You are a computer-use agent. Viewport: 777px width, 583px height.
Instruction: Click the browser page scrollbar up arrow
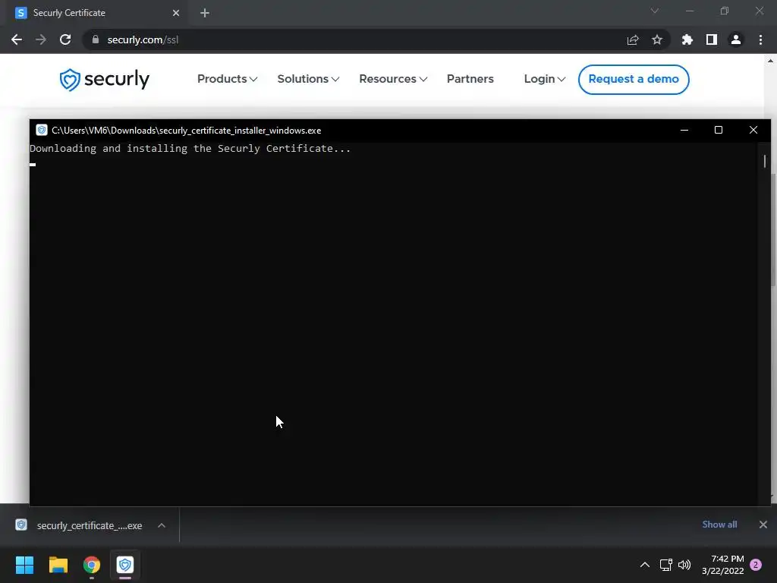click(770, 61)
